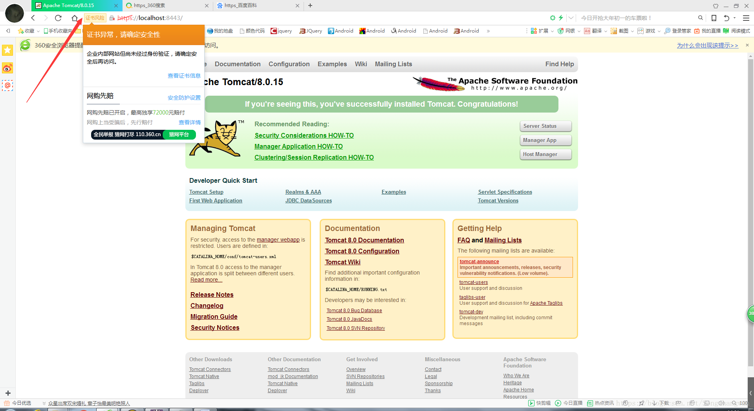Open 下载 downloads in the status bar
Viewport: 754px width, 411px height.
click(x=661, y=403)
